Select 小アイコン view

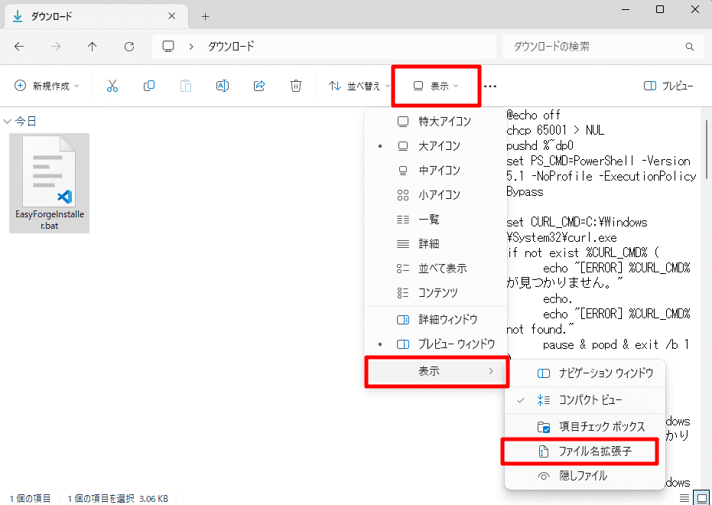tap(435, 195)
